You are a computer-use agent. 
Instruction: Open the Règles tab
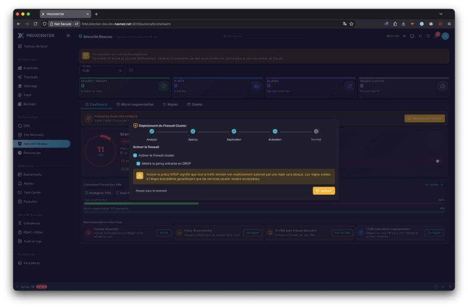(170, 104)
